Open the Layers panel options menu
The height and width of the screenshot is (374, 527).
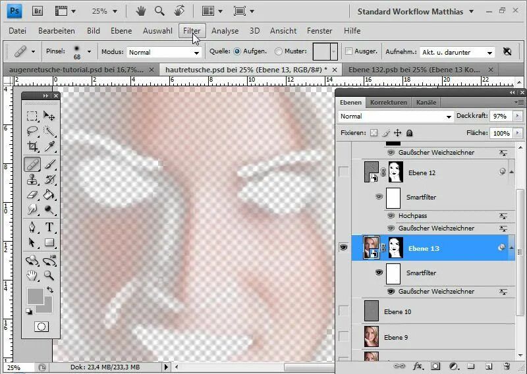(518, 102)
